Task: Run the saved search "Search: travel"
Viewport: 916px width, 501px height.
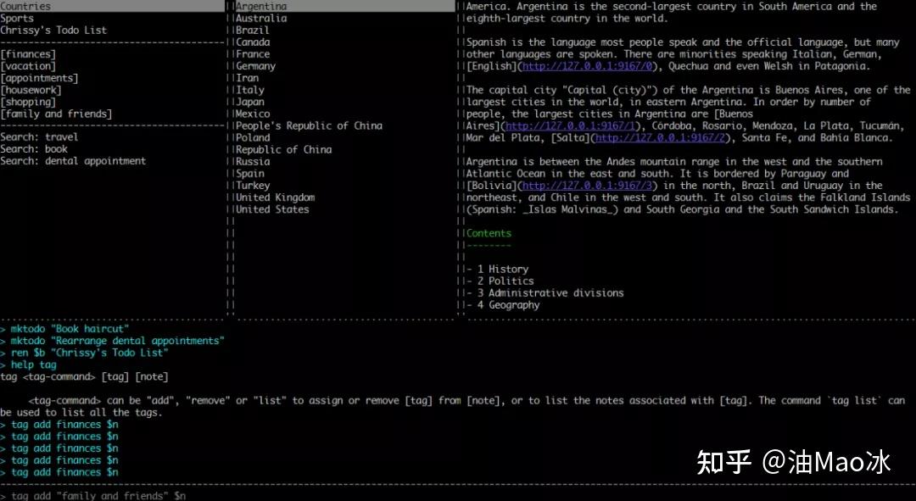Action: click(40, 136)
